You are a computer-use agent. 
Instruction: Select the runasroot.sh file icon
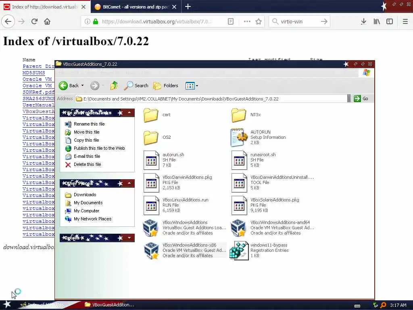[x=239, y=160]
